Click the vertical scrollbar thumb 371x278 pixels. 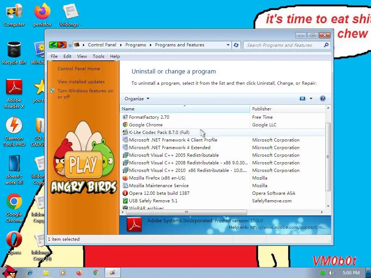tap(328, 156)
